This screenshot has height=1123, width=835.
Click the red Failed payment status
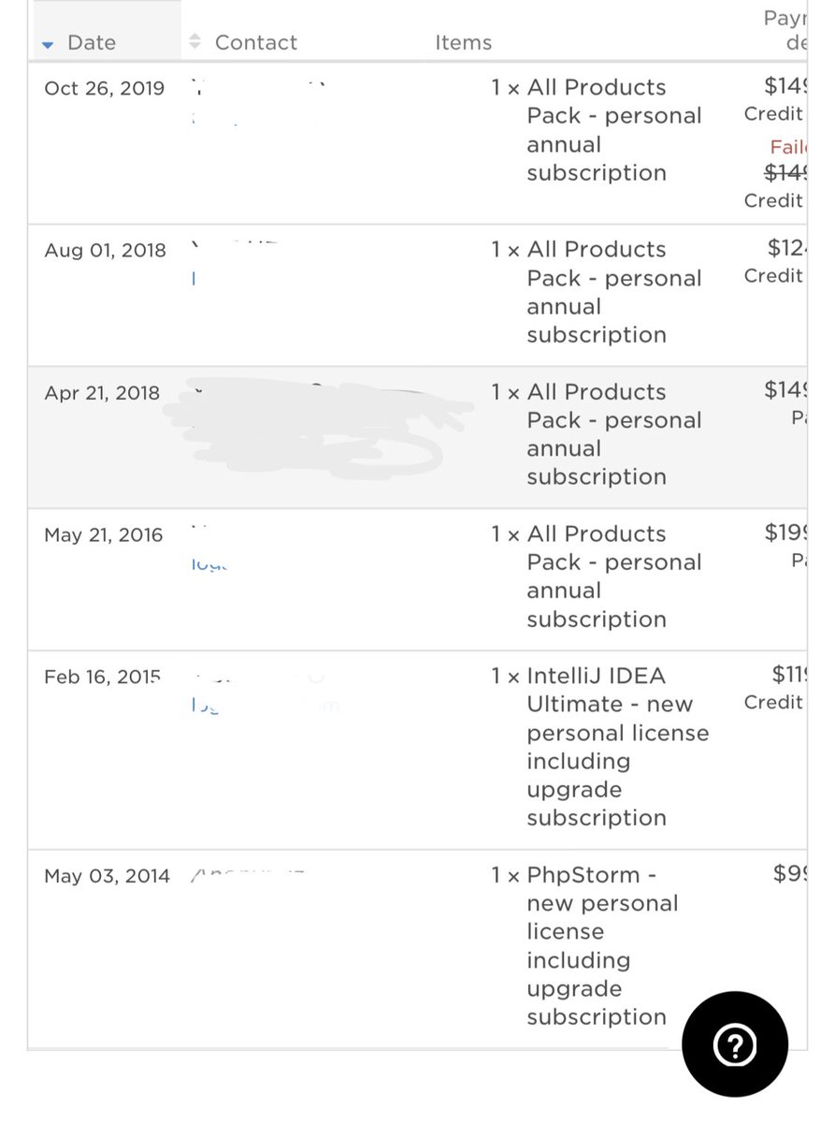click(787, 147)
